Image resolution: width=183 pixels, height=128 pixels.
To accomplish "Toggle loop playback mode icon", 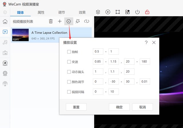I will point(87,21).
